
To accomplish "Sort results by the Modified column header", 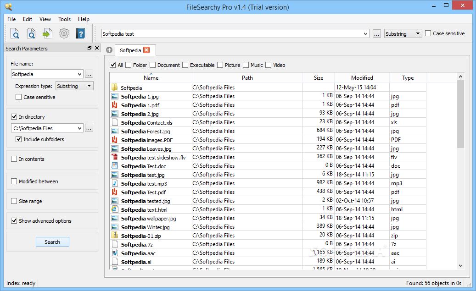I will 362,77.
